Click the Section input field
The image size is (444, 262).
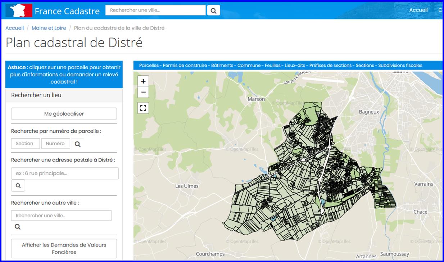coord(26,143)
